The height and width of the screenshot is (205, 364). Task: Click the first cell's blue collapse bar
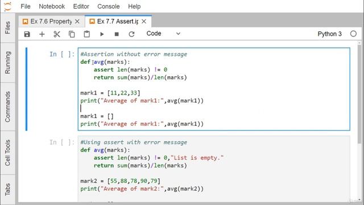(x=27, y=89)
